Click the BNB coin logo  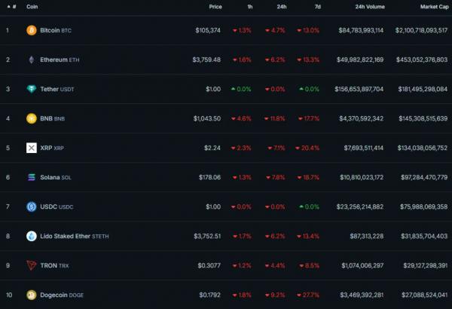[32, 118]
